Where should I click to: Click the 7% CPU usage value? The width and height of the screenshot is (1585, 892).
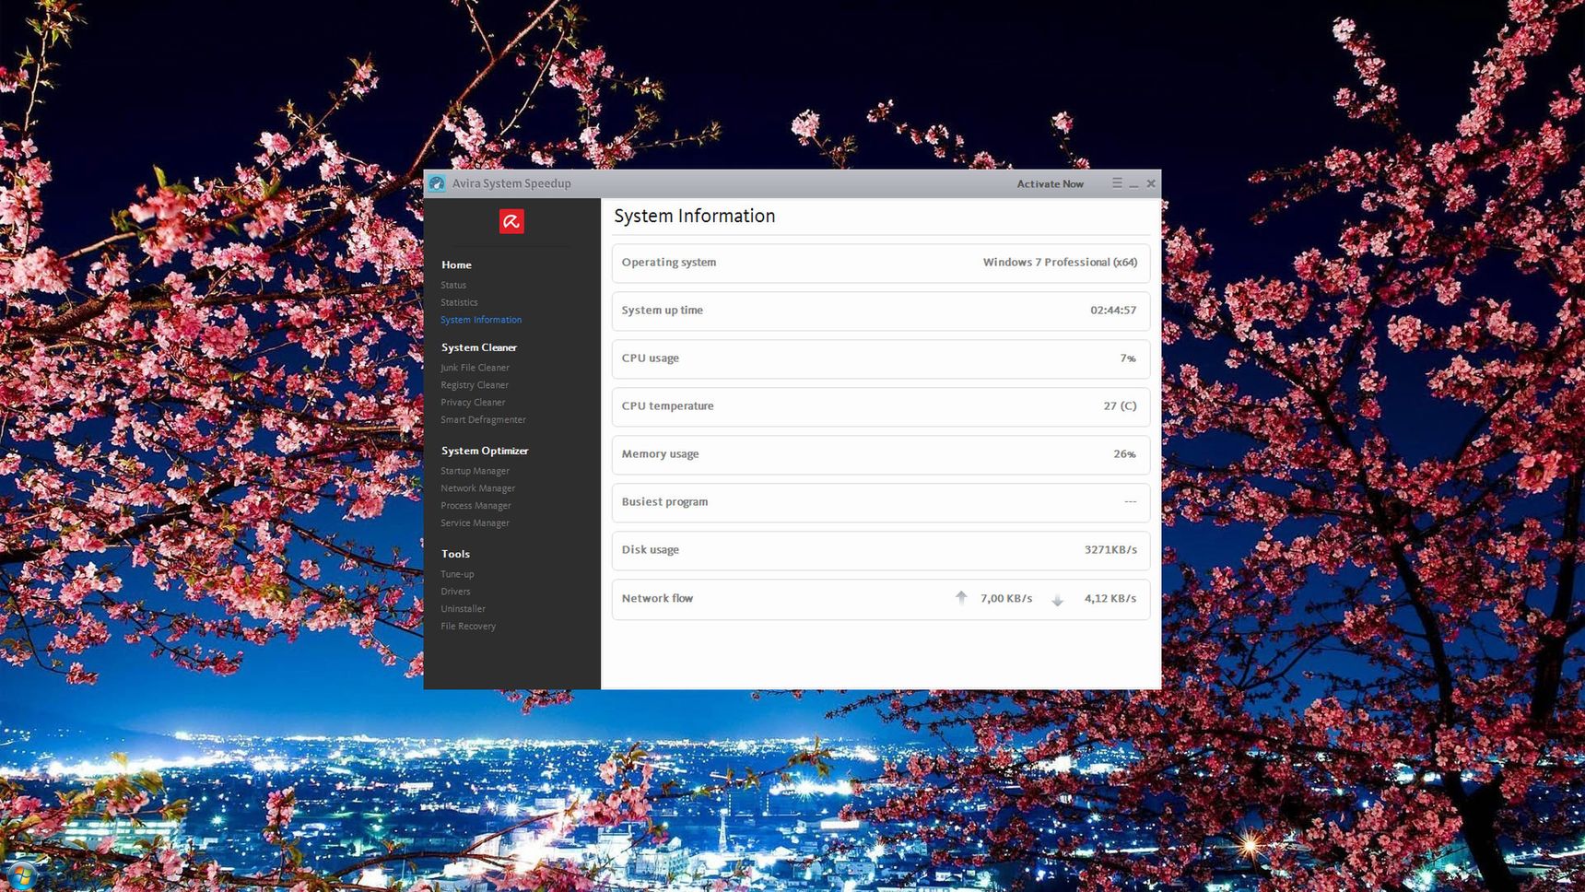(x=1128, y=358)
